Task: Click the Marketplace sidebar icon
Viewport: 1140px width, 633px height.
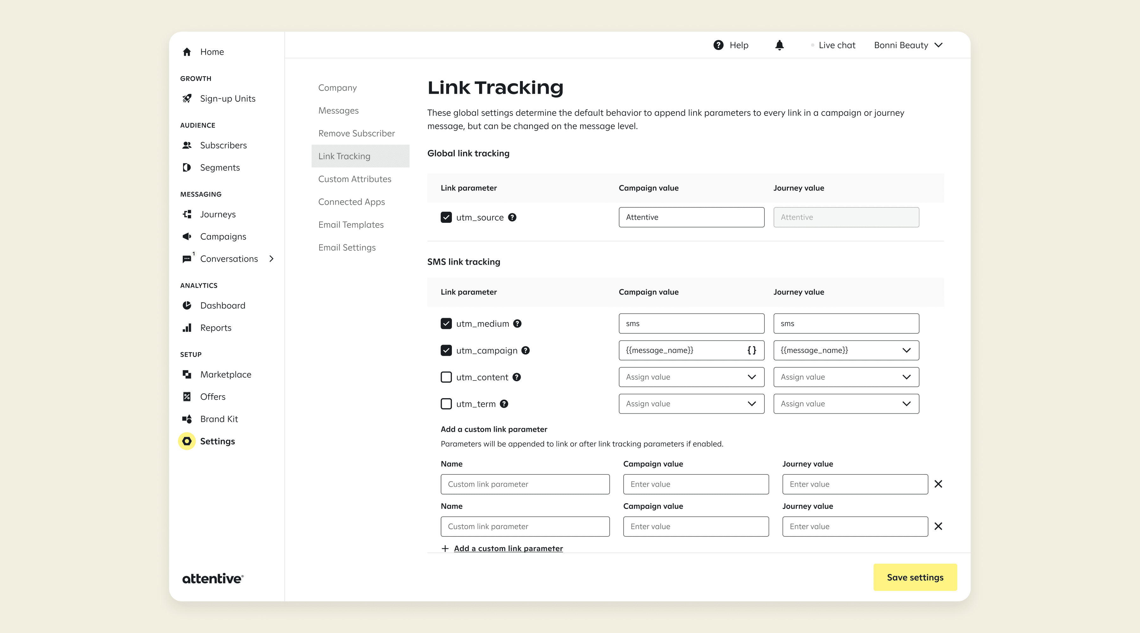Action: tap(187, 374)
